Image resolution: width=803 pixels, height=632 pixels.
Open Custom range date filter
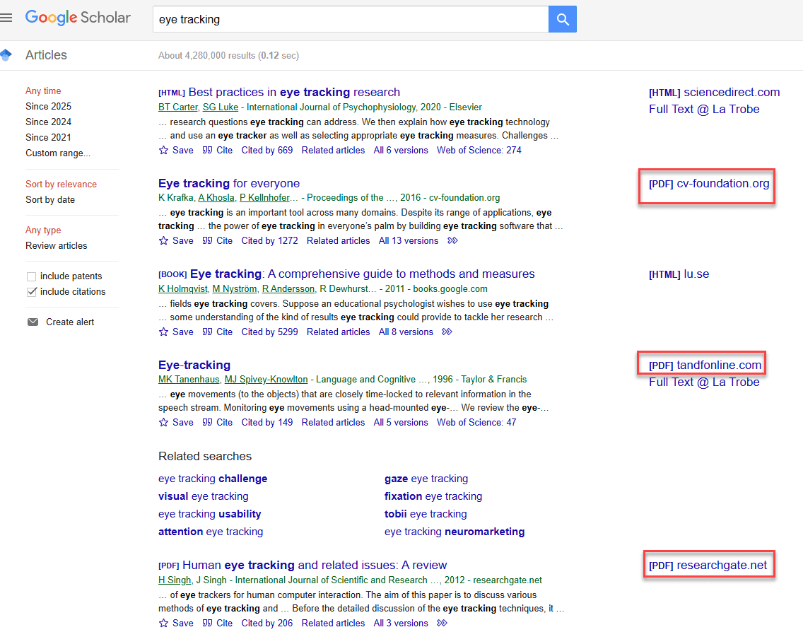58,153
